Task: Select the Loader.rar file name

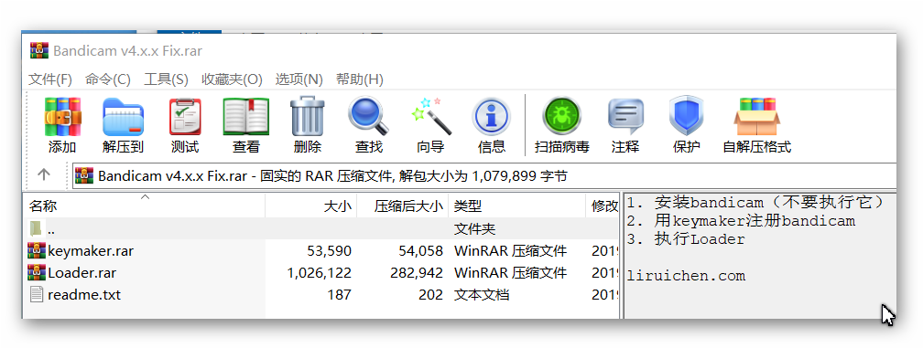Action: point(81,273)
